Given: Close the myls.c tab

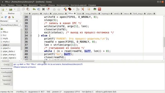Looking at the screenshot, I should click(x=51, y=14).
